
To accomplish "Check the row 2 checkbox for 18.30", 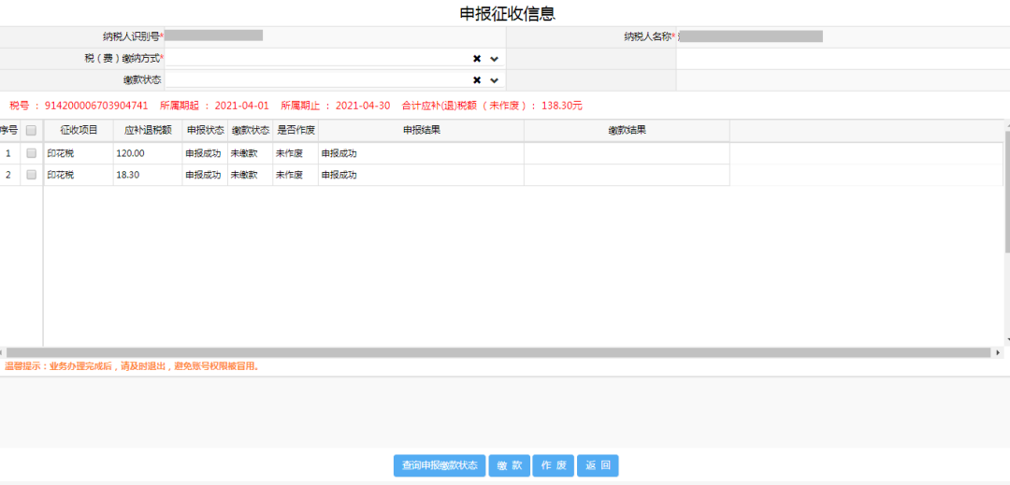I will 31,175.
